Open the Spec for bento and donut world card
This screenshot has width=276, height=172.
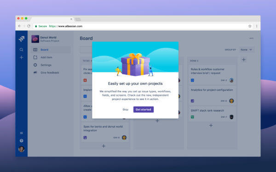click(105, 132)
